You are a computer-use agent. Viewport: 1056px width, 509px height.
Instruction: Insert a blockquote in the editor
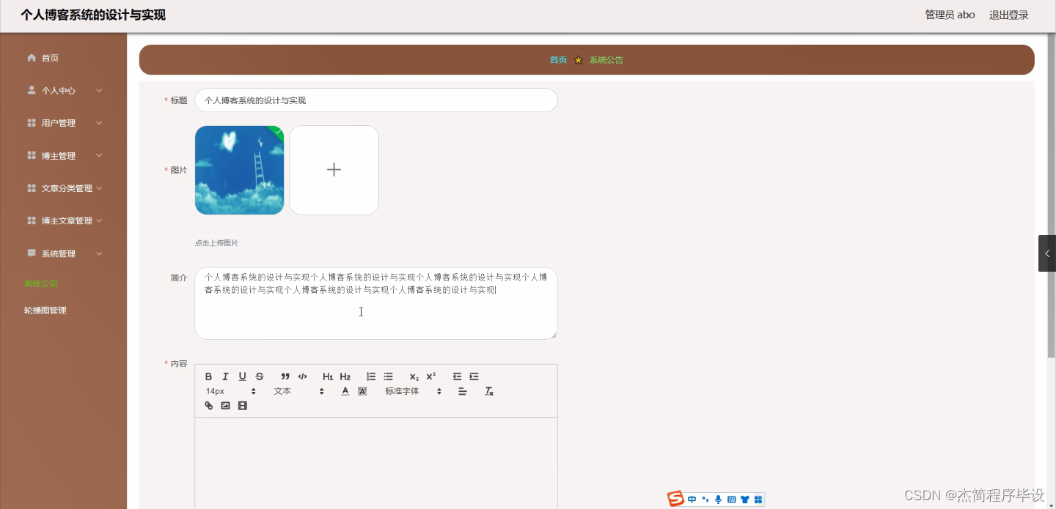pyautogui.click(x=285, y=376)
